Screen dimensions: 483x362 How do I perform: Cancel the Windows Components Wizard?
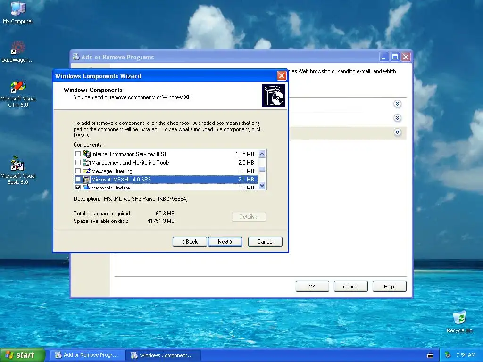tap(265, 242)
